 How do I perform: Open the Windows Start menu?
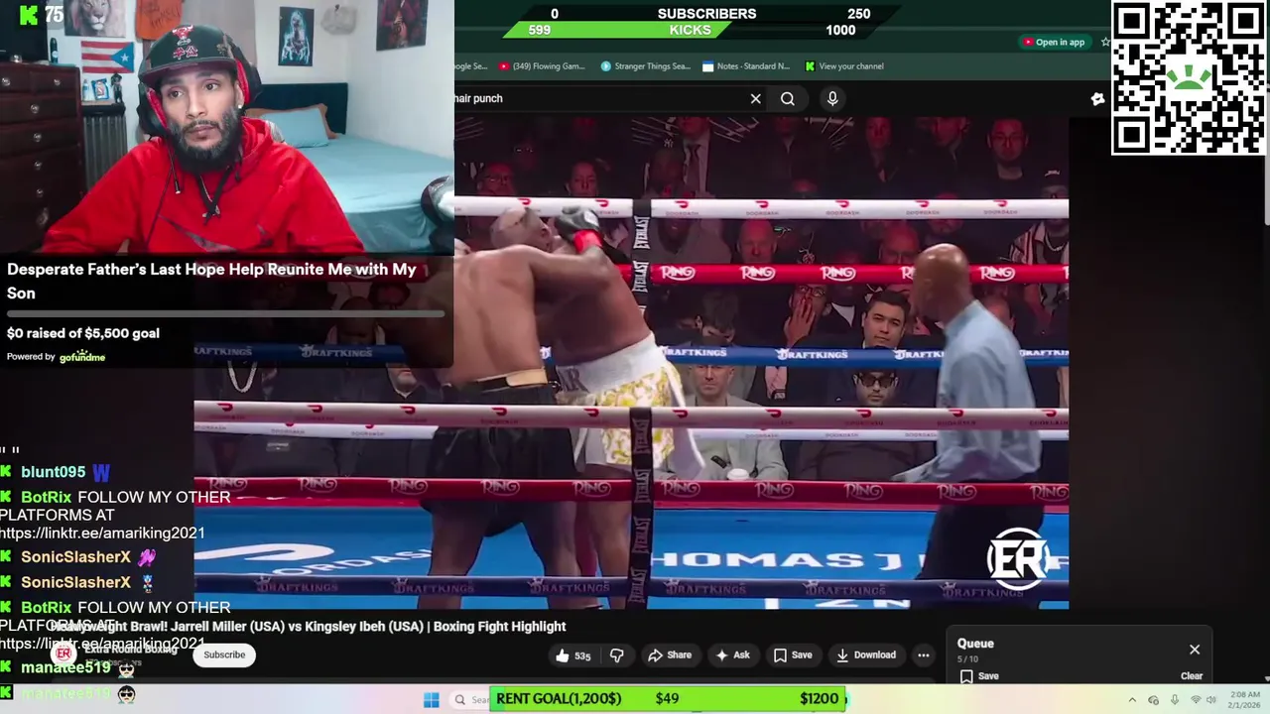click(x=431, y=700)
